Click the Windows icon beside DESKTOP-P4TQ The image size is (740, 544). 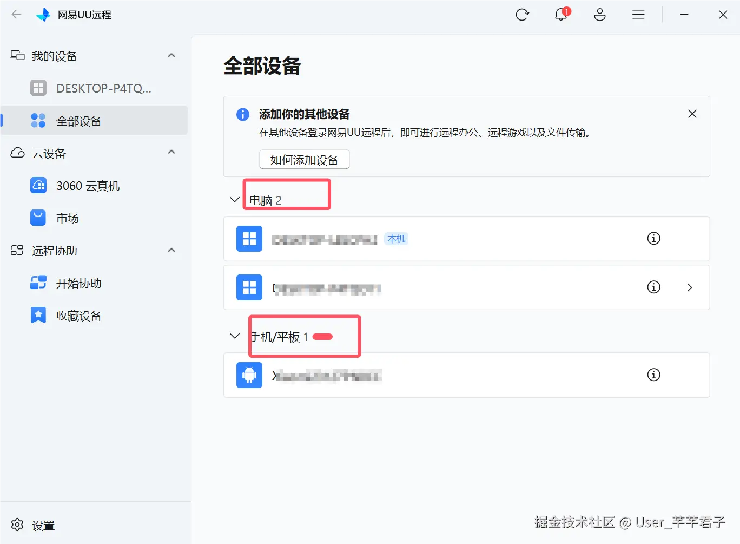click(x=38, y=88)
